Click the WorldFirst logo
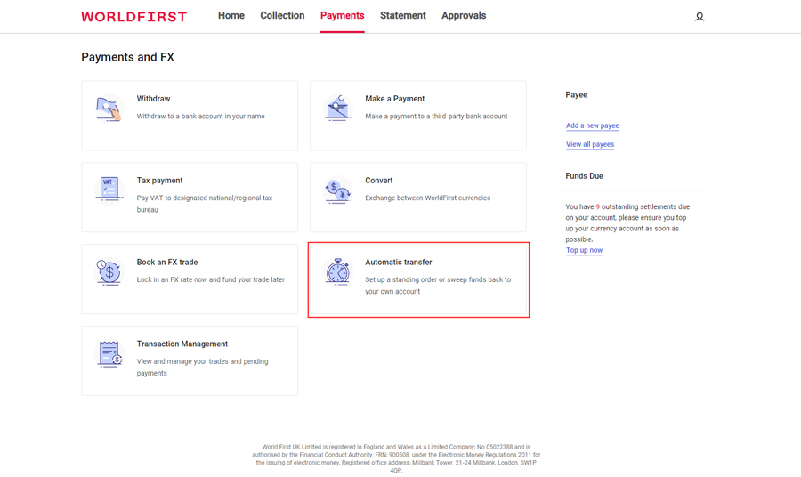 point(134,17)
